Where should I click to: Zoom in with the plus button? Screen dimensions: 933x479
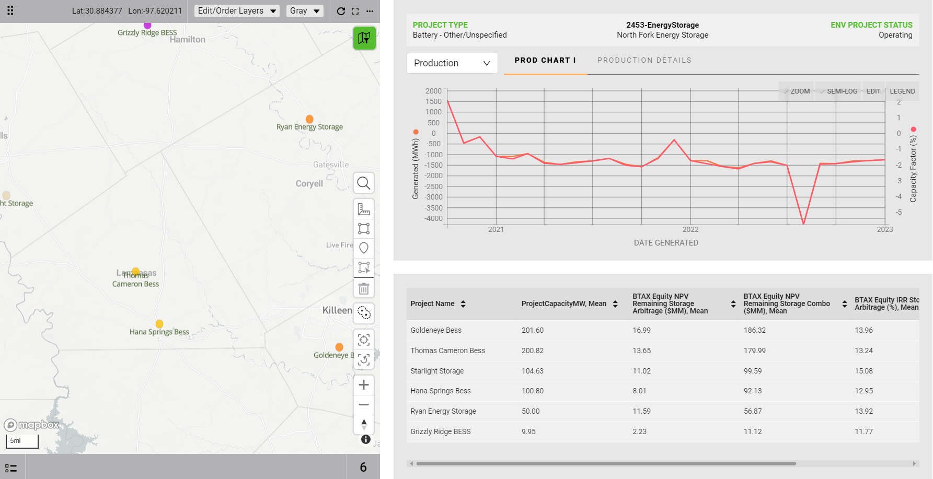pyautogui.click(x=364, y=385)
